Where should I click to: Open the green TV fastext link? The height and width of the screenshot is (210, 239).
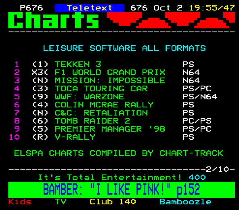[61, 202]
